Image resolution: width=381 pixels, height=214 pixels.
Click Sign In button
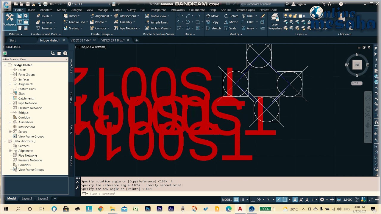tap(299, 4)
